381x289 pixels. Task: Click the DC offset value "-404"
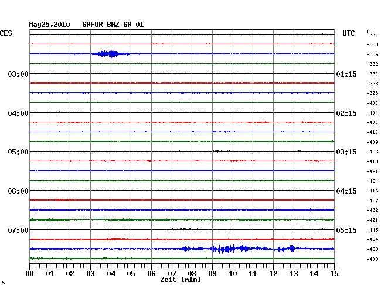point(372,113)
